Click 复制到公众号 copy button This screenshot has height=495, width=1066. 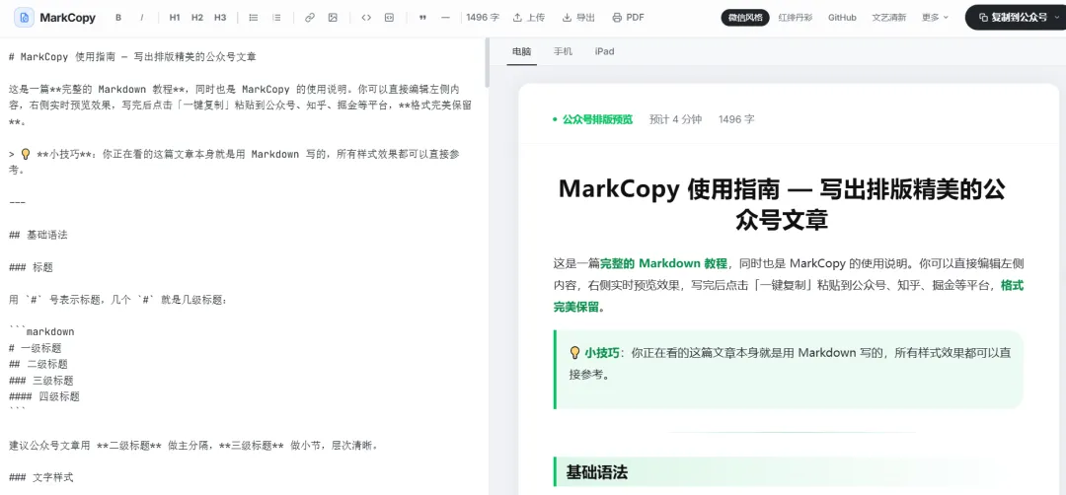tap(1015, 18)
